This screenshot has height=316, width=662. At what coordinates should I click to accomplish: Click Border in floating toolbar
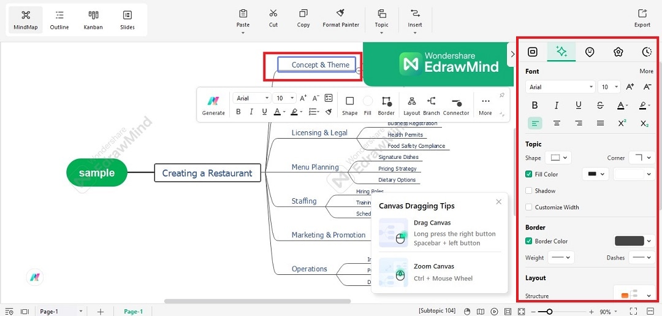(x=386, y=106)
